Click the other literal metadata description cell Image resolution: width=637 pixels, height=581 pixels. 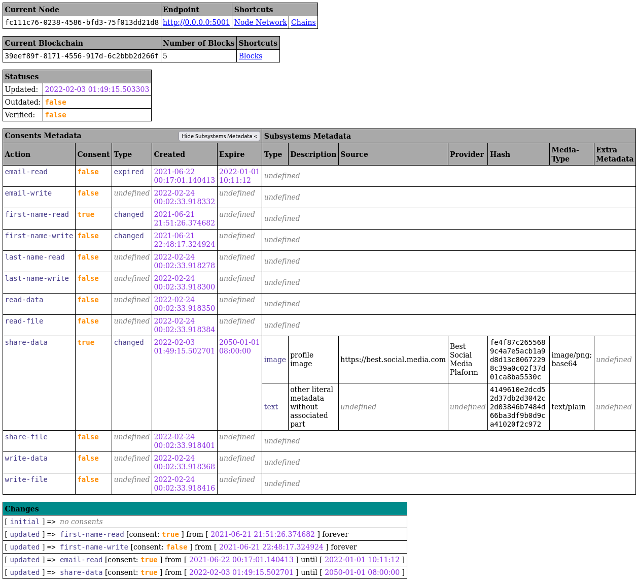313,407
